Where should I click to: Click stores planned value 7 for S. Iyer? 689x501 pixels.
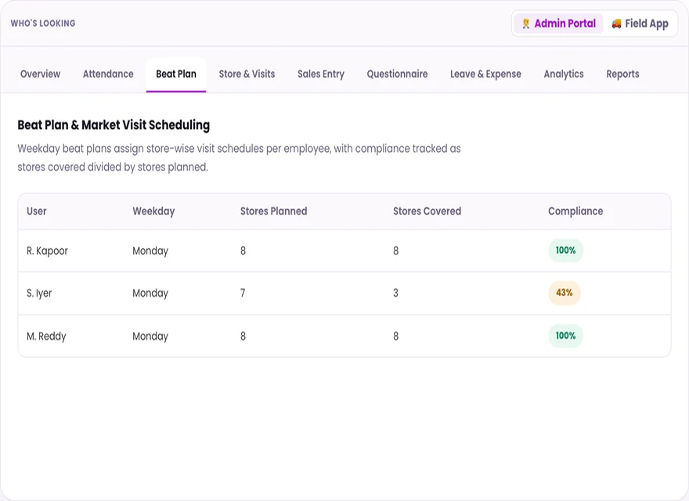[x=243, y=293]
